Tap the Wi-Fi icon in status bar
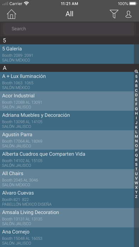The height and width of the screenshot is (247, 139). 26,4
